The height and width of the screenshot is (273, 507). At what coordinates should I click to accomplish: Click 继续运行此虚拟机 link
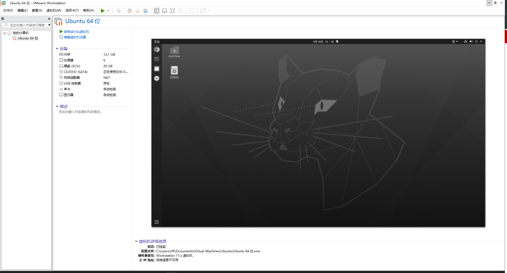76,31
